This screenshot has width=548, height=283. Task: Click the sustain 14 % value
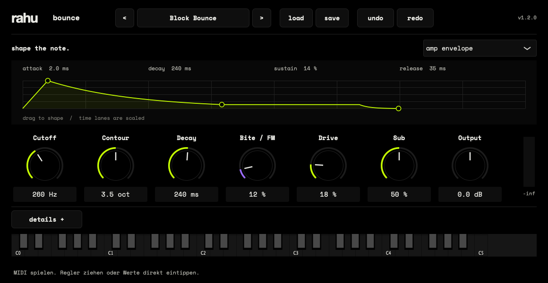tap(296, 68)
